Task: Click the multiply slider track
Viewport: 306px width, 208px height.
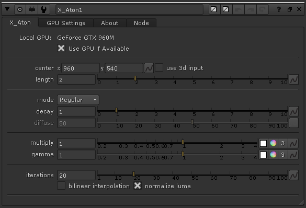Action: coord(177,143)
